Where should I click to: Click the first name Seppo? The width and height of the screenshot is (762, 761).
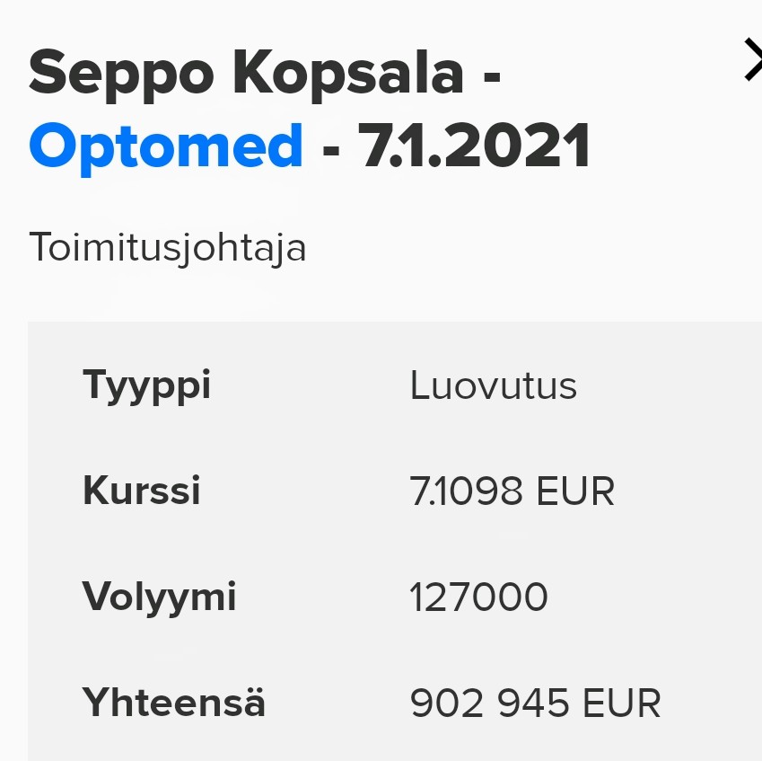click(x=121, y=74)
